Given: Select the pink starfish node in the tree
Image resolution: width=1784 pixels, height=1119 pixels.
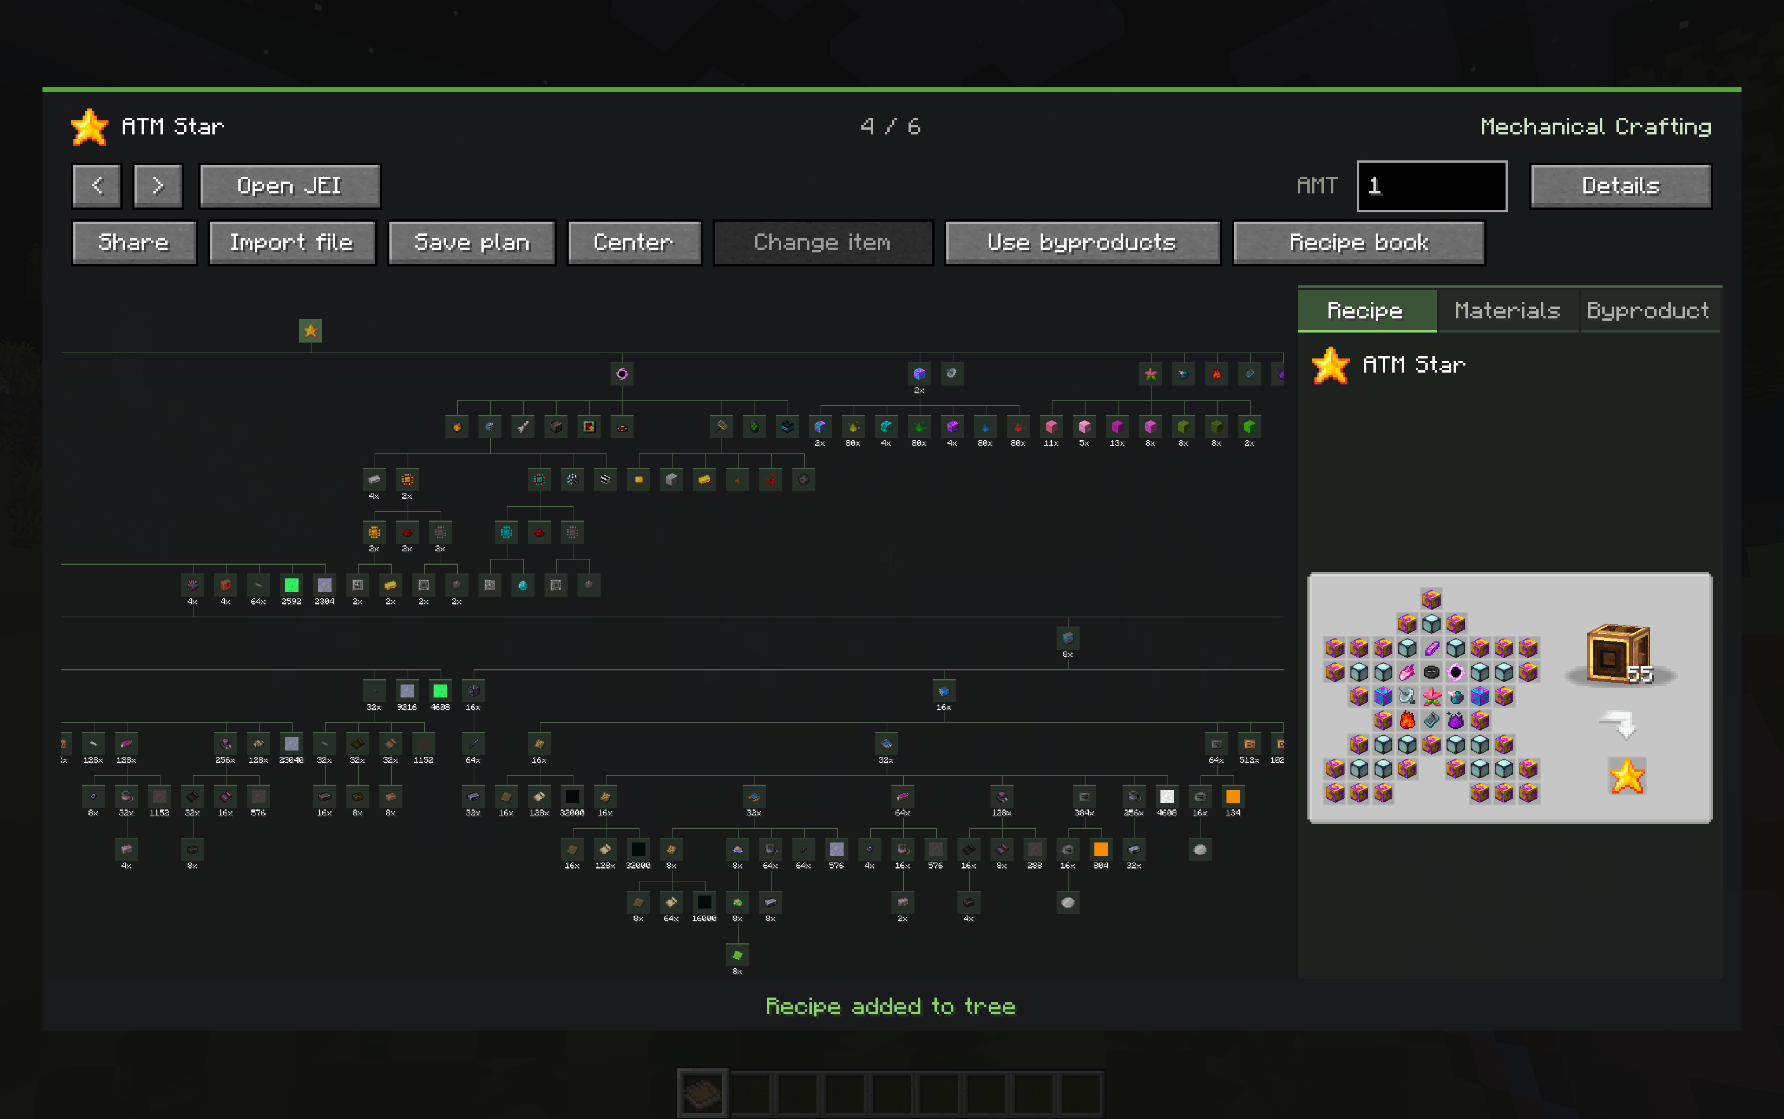Looking at the screenshot, I should point(1150,374).
